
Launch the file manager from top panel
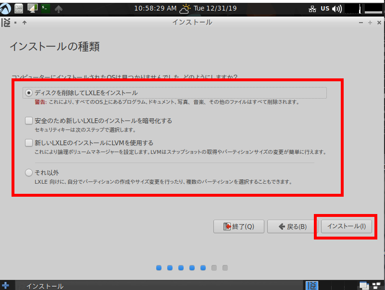(19, 9)
